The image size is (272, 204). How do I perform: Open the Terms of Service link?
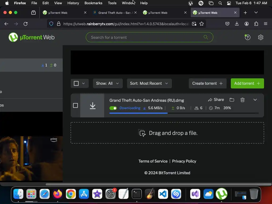click(153, 161)
